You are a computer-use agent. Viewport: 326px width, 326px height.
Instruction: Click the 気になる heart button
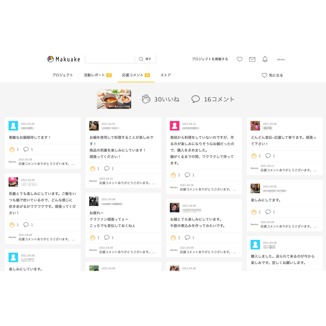[x=272, y=75]
